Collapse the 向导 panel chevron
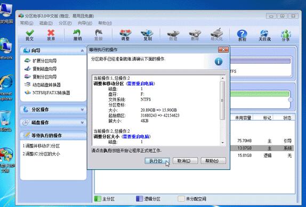306x207 pixels. (x=82, y=51)
